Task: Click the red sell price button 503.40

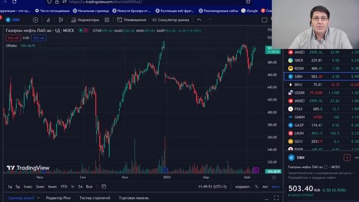Action: pos(13,38)
